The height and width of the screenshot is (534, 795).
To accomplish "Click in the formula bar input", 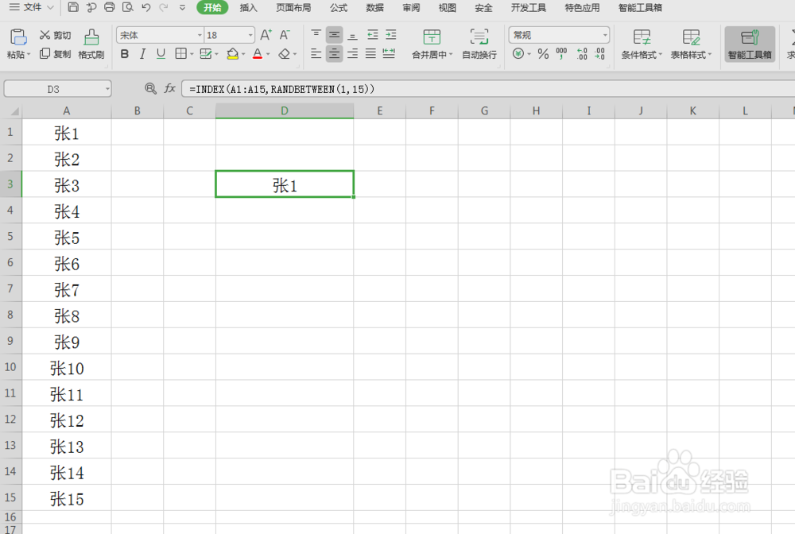I will click(487, 89).
